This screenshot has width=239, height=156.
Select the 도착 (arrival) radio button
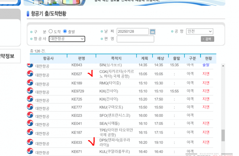[51, 31]
